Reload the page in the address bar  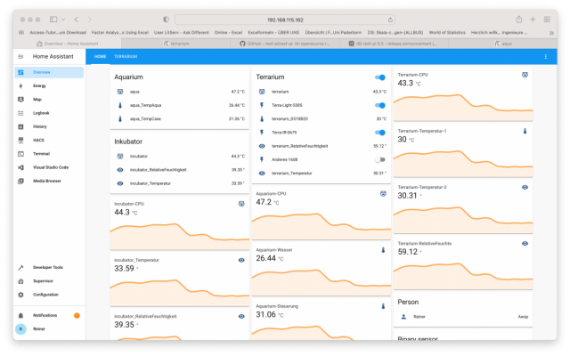coord(390,20)
